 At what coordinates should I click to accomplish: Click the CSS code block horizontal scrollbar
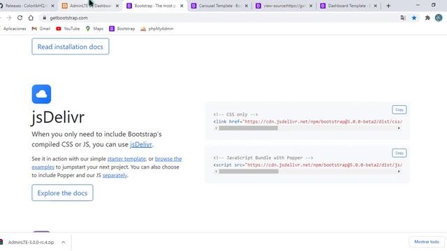tap(248, 128)
